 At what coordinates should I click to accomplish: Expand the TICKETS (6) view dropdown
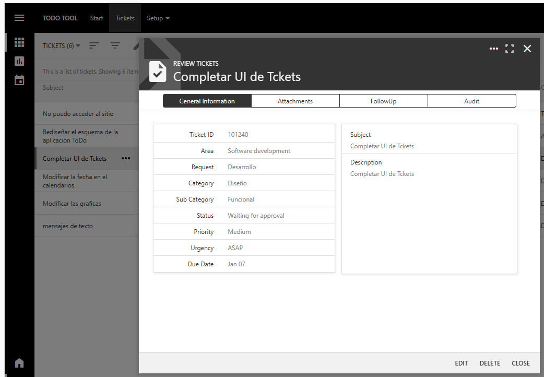pyautogui.click(x=62, y=46)
